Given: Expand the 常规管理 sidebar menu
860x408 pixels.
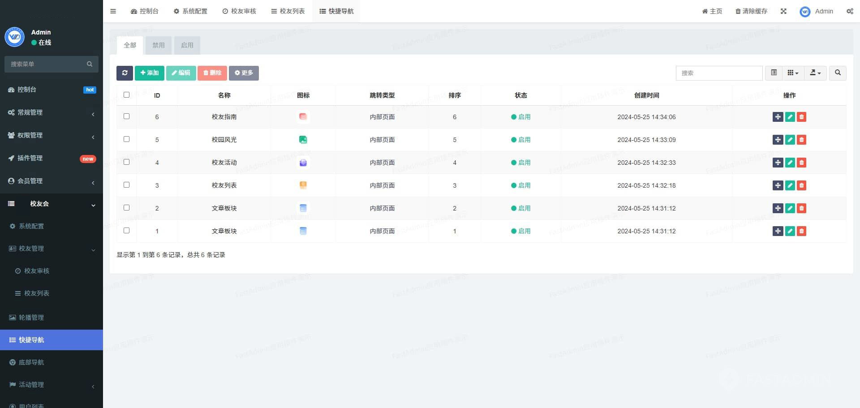Looking at the screenshot, I should (52, 112).
